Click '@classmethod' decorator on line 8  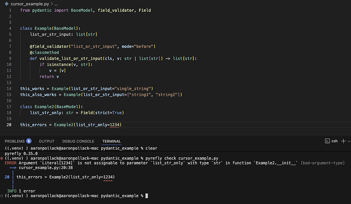[x=44, y=52]
